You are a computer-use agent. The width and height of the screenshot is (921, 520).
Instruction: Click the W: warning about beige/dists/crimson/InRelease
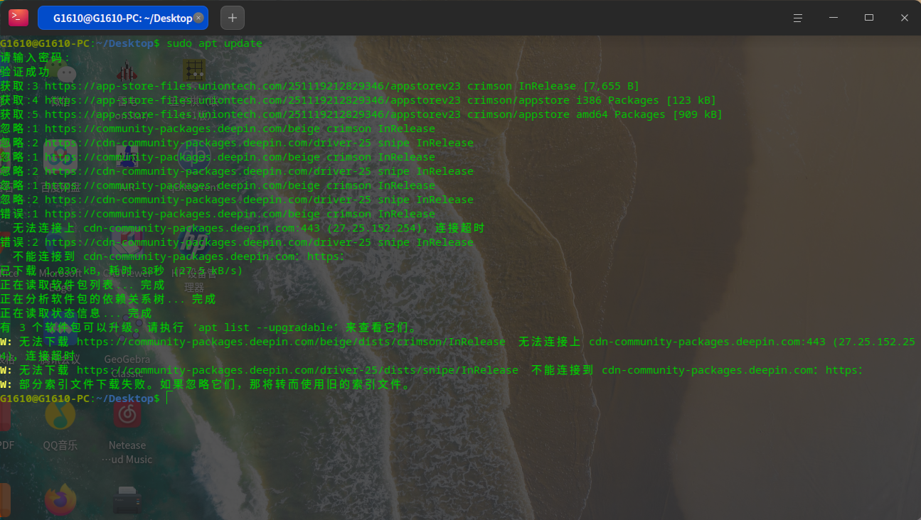(458, 349)
